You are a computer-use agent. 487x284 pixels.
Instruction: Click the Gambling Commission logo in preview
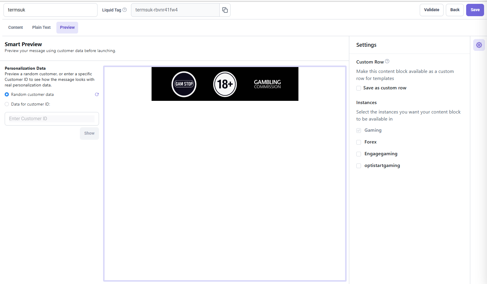267,84
